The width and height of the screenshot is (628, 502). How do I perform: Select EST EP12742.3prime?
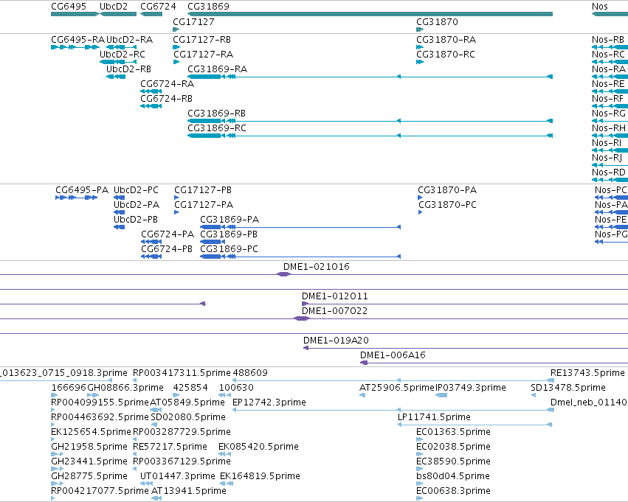tap(269, 402)
